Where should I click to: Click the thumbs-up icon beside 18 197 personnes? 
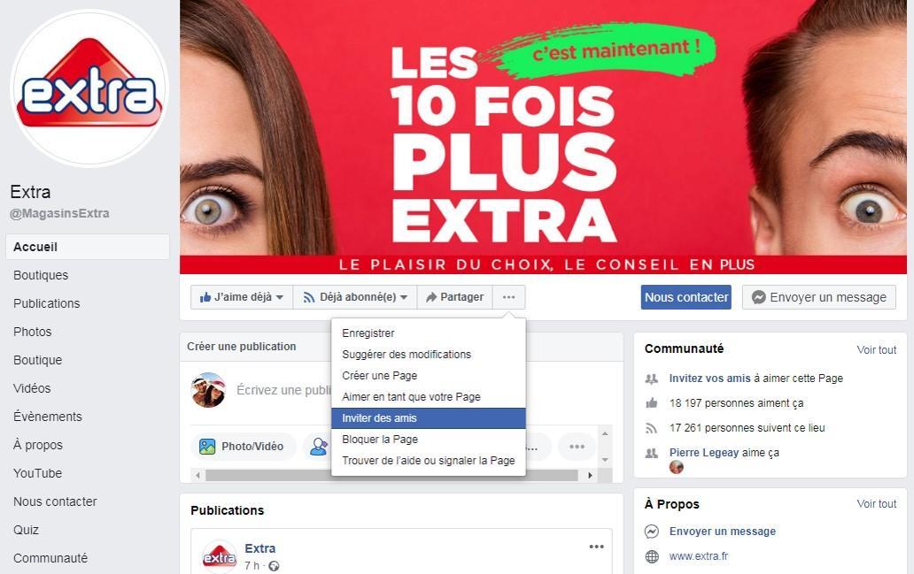[652, 402]
